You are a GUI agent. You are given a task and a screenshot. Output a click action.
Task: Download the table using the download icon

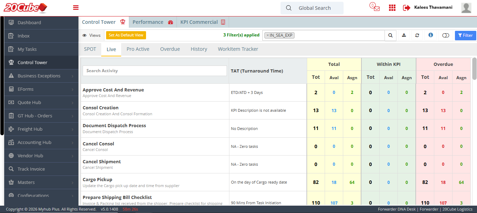tap(404, 35)
